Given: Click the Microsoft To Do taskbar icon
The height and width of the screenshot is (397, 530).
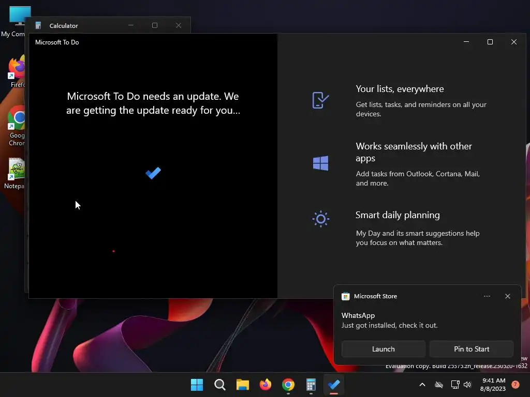Looking at the screenshot, I should [334, 385].
